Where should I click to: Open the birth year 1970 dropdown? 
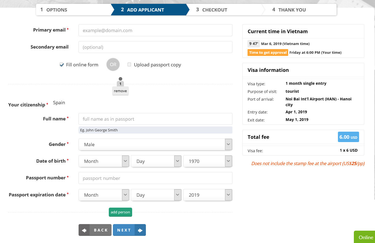click(207, 161)
